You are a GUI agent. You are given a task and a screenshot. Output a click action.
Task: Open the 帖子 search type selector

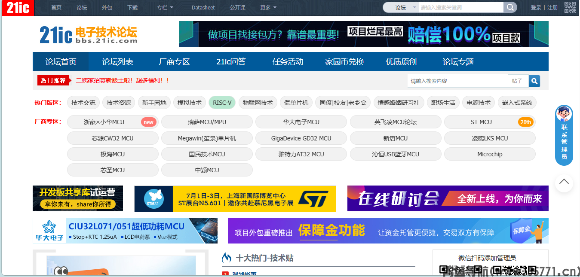click(x=518, y=81)
